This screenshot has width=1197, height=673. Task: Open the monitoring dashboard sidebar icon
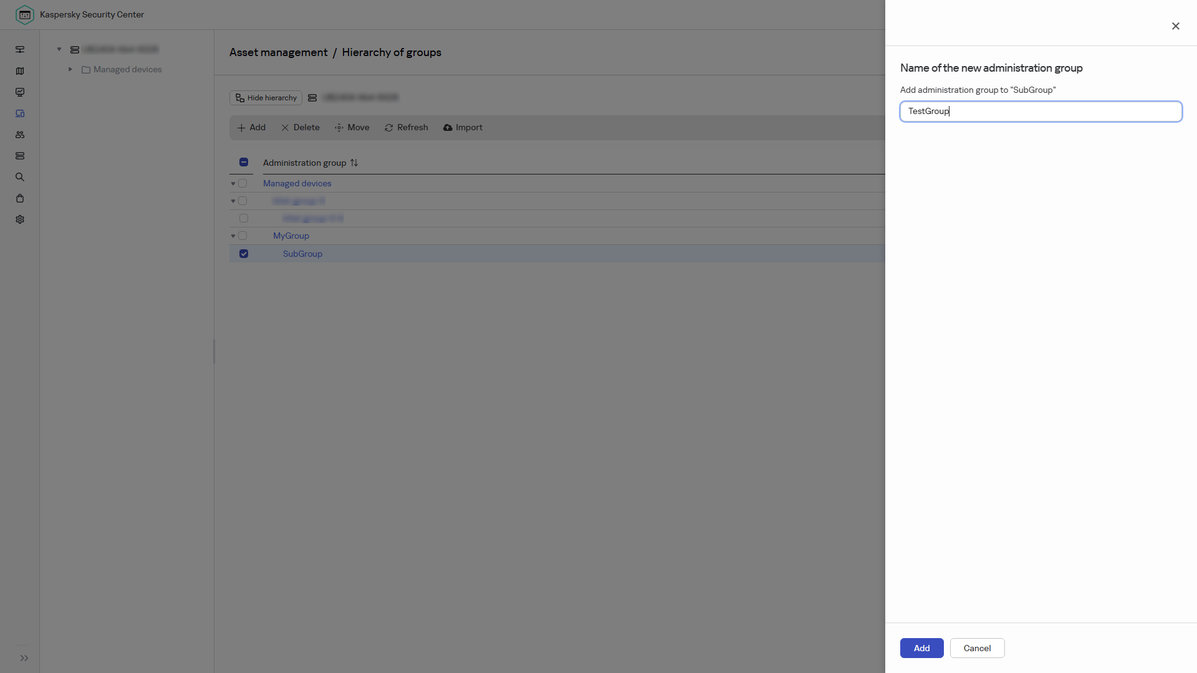[x=20, y=49]
